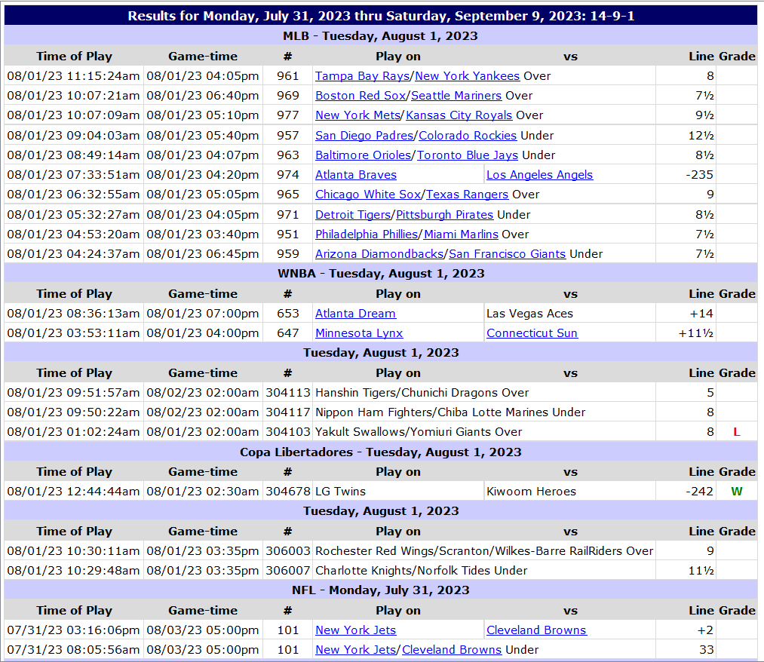Click the Pittsburgh Pirates link
764x662 pixels.
(444, 215)
